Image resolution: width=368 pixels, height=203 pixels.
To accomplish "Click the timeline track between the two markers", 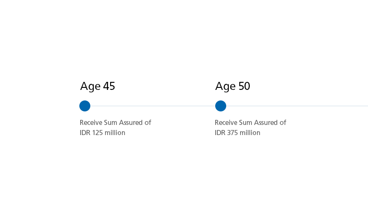I will pos(152,106).
